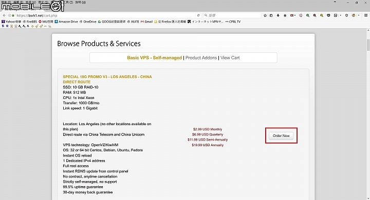Select Basic VPS - Self-managed category
Image resolution: width=370 pixels, height=200 pixels.
click(x=154, y=58)
